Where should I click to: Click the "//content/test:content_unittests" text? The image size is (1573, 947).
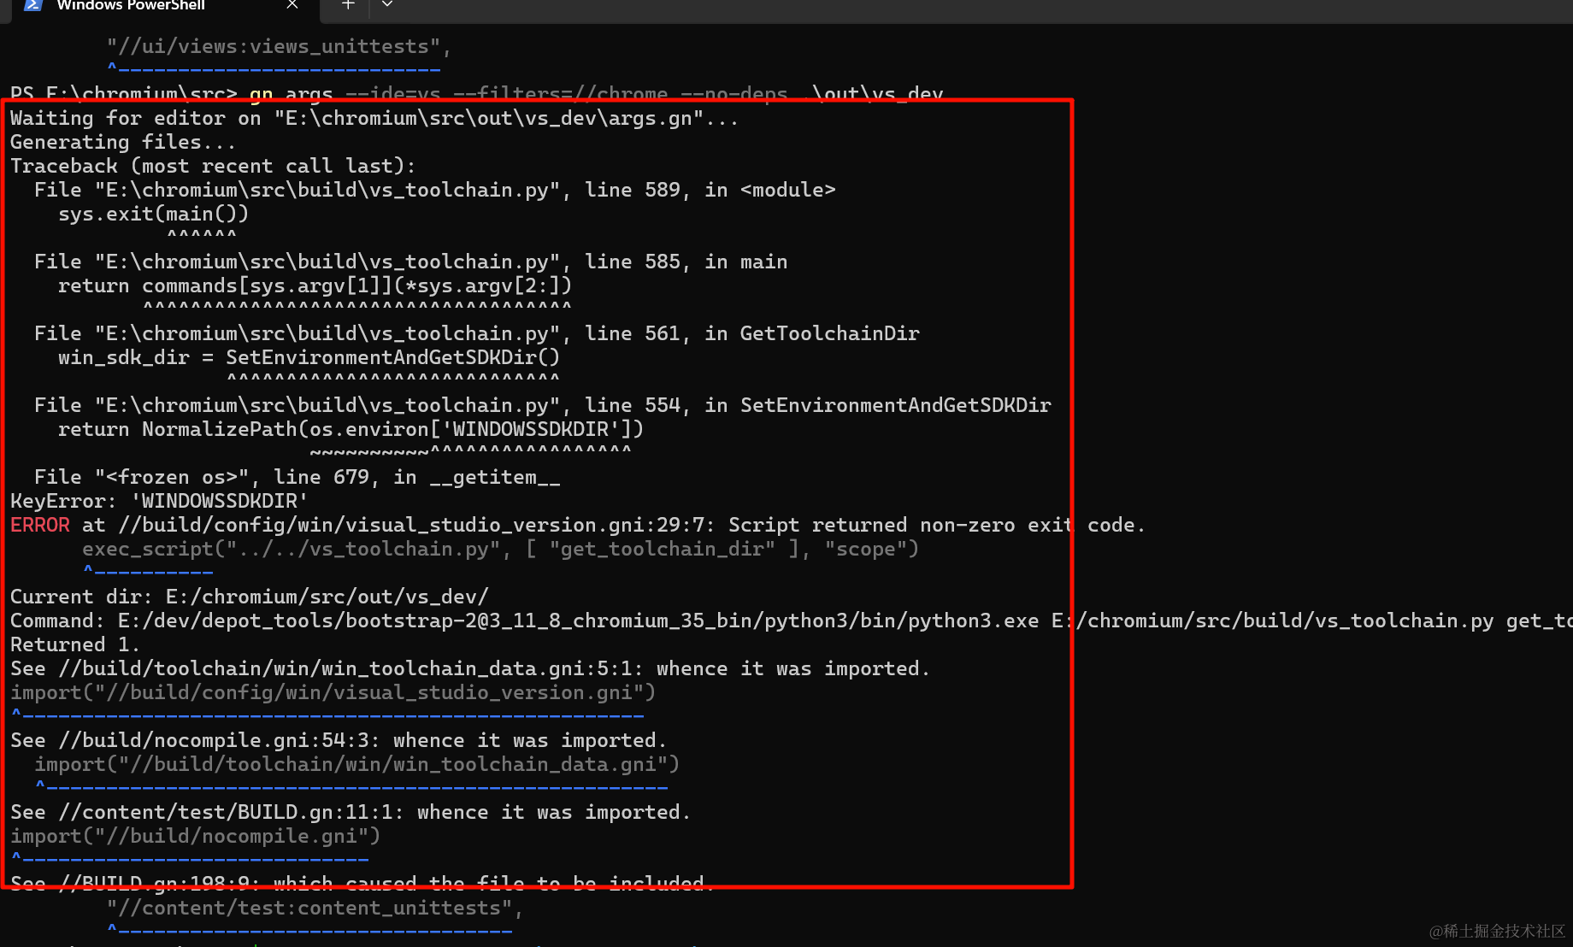315,908
